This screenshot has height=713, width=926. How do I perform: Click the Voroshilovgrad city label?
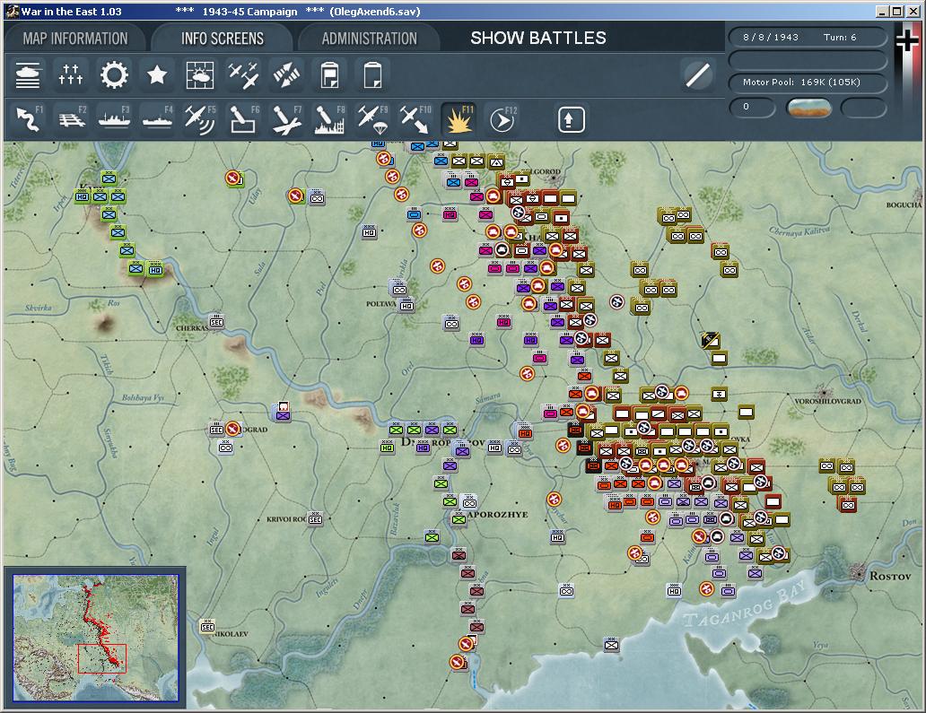coord(827,401)
